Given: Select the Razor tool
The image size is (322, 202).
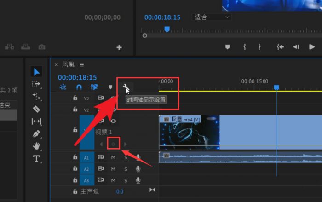Looking at the screenshot, I should pos(36,109).
